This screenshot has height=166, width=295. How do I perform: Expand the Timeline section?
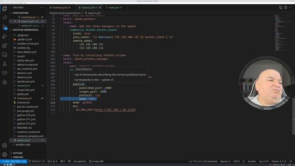(18, 157)
